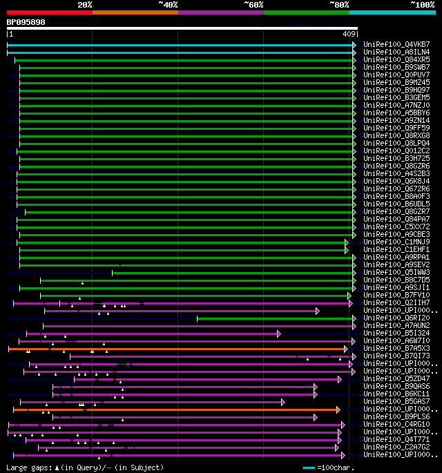
Task: Click the red 20% legend color segment
Action: click(x=50, y=12)
